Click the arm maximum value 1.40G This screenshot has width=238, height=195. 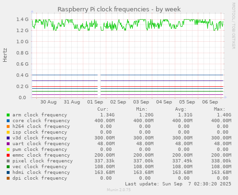pyautogui.click(x=224, y=115)
